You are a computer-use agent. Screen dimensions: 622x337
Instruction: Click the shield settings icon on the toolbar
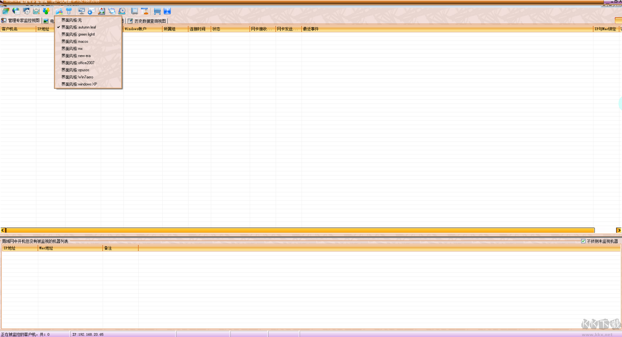click(x=26, y=11)
